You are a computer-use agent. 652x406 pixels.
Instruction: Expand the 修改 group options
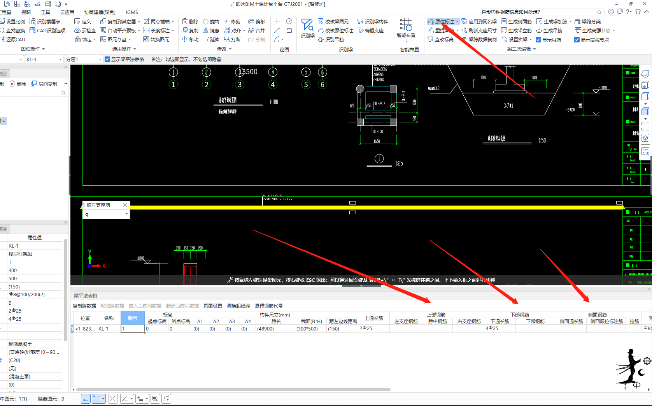click(x=230, y=49)
